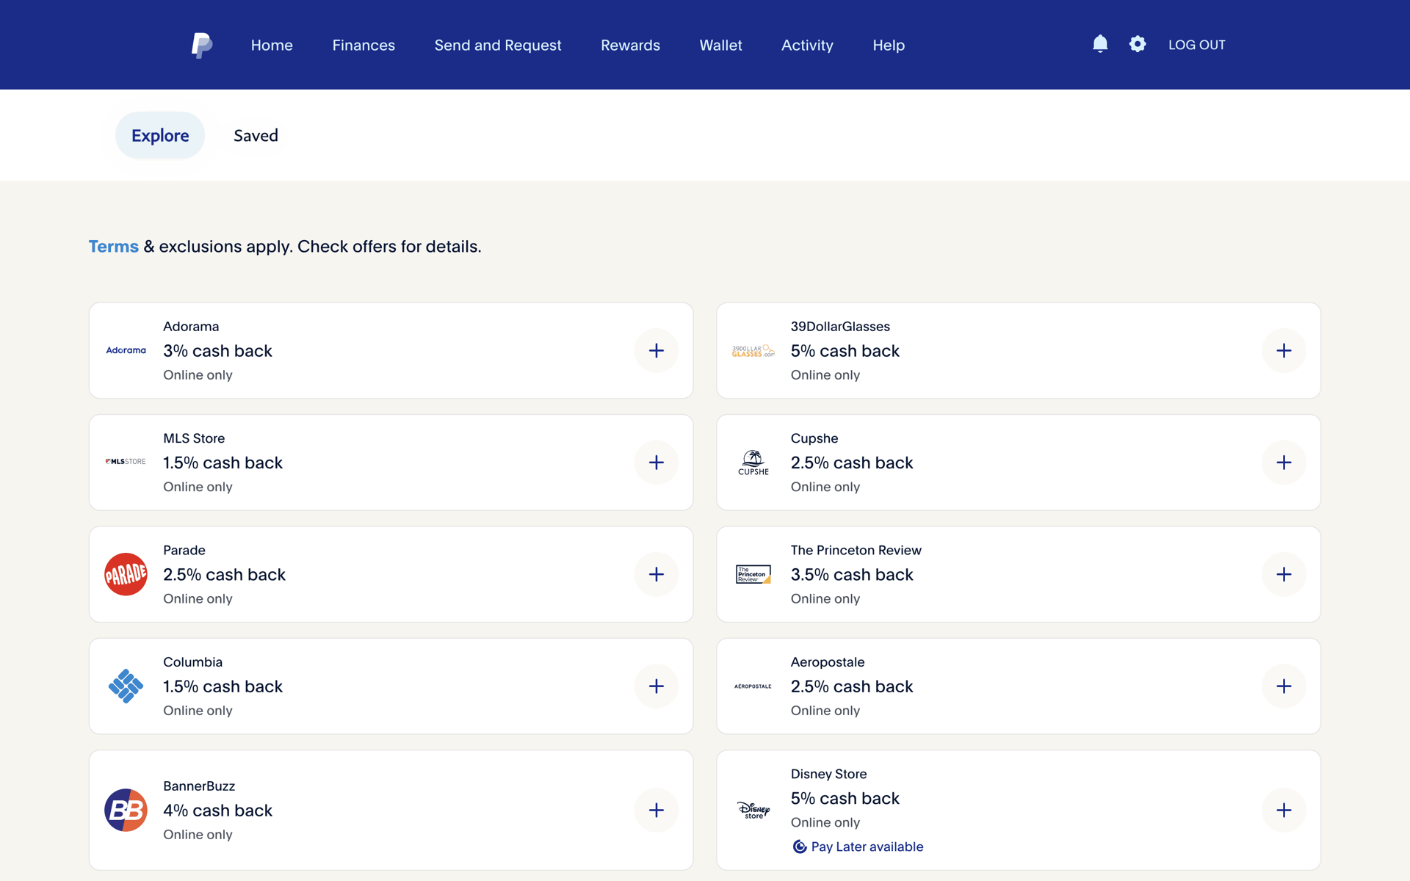
Task: Open Send and Request page
Action: pos(498,45)
